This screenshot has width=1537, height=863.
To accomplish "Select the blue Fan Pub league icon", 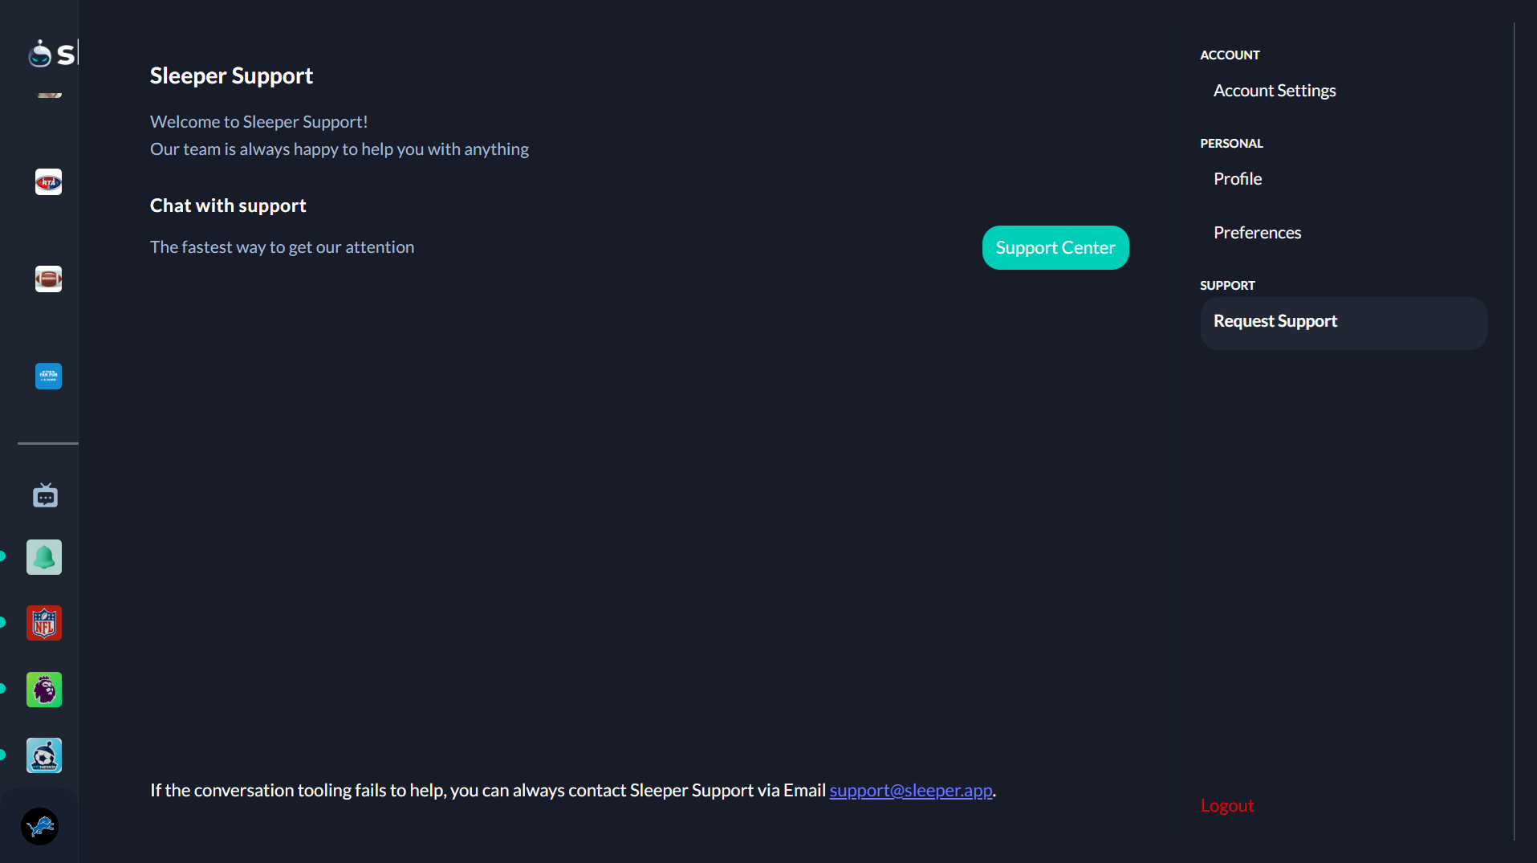I will pyautogui.click(x=48, y=376).
